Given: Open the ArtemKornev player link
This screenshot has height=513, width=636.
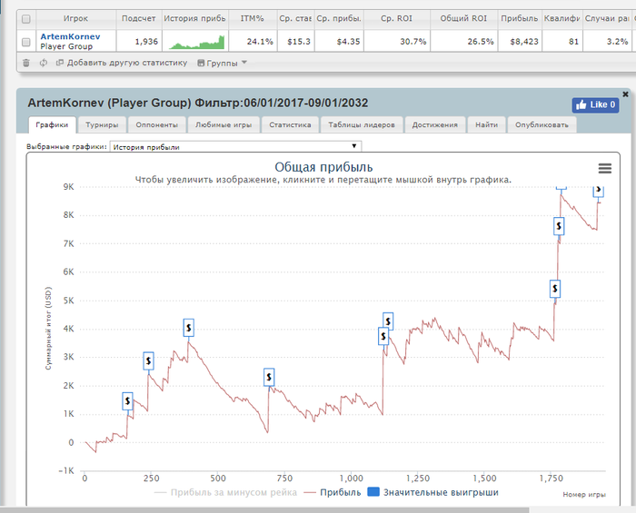Looking at the screenshot, I should tap(70, 36).
